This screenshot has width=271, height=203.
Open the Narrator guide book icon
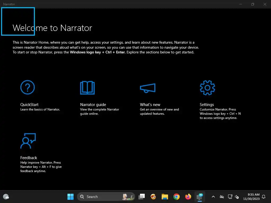tap(87, 88)
